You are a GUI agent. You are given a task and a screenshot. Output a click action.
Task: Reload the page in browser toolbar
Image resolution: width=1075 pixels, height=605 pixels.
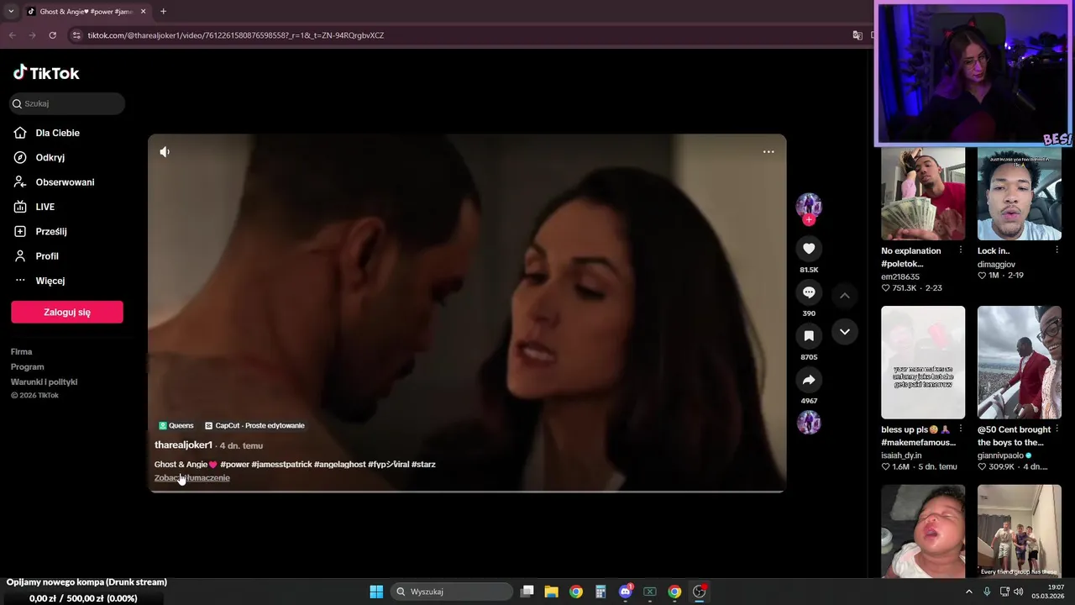point(52,35)
